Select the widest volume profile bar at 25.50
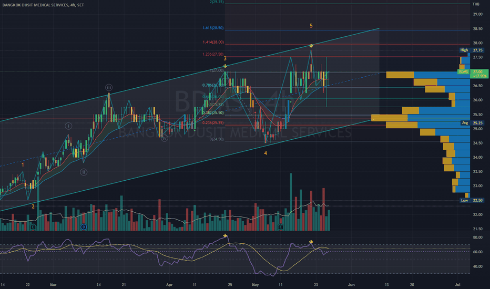Viewport: 490px width, 289px height. [x=421, y=118]
